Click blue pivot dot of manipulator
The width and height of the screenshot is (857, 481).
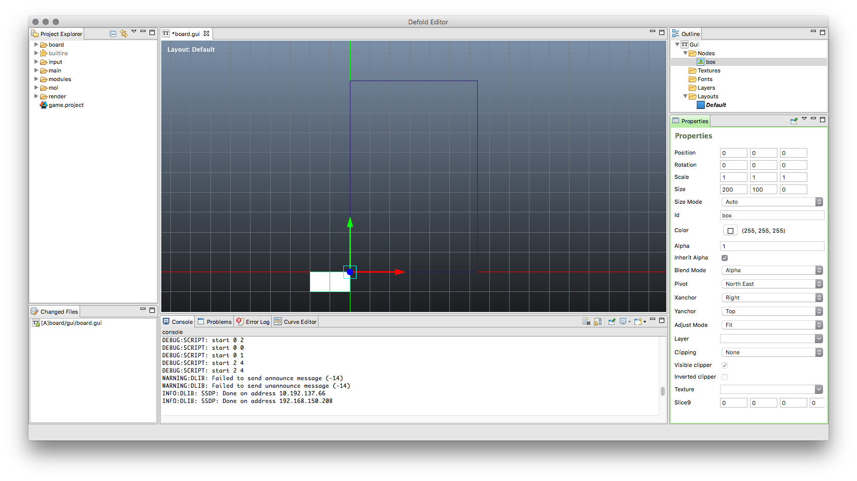coord(350,272)
